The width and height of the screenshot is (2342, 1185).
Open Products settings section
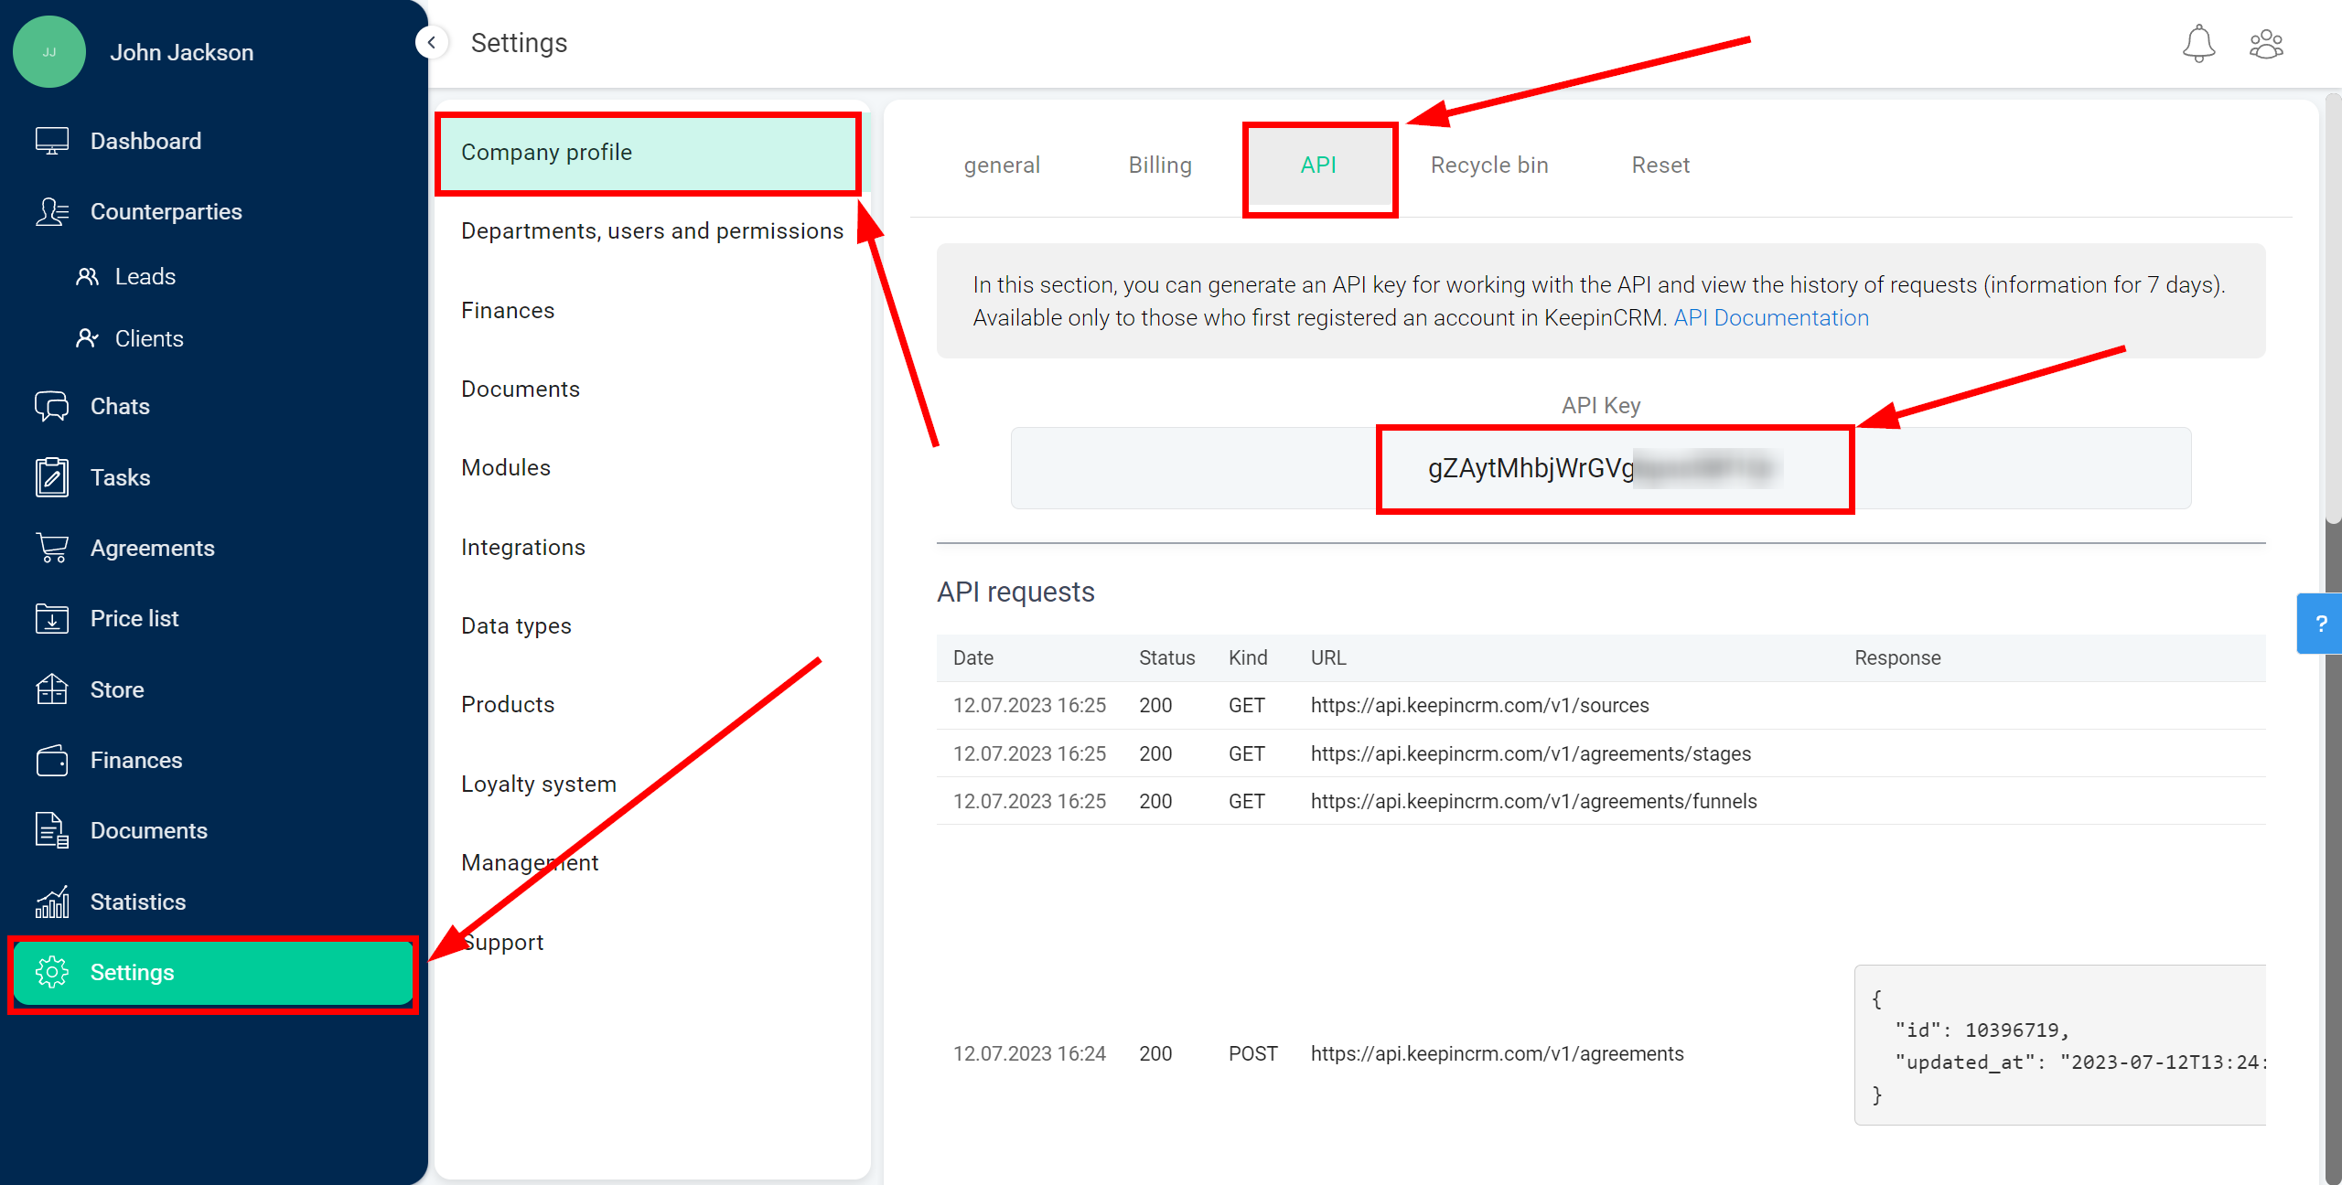(x=508, y=704)
